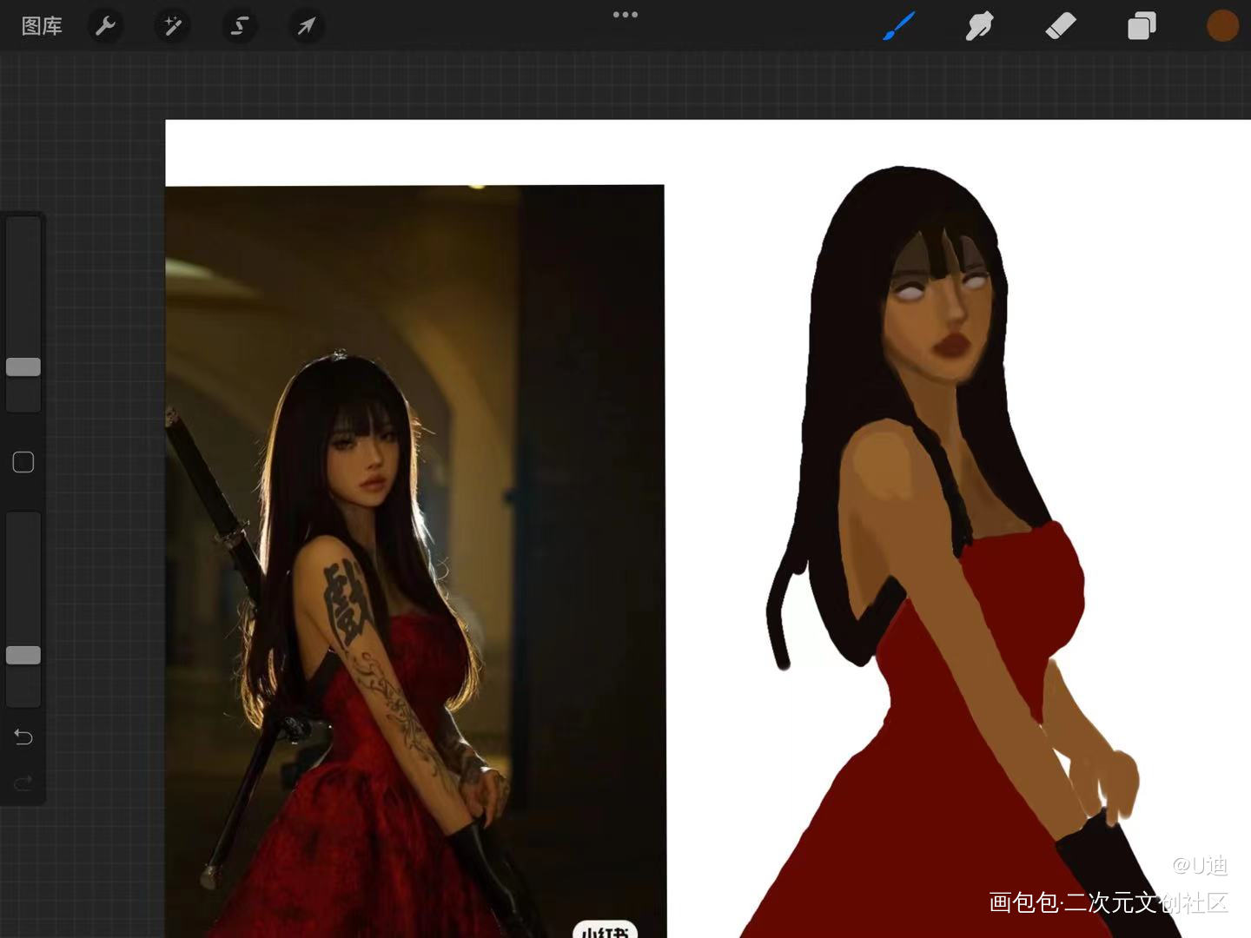Undo the last stroke
Screen dimensions: 1251x938
[23, 737]
